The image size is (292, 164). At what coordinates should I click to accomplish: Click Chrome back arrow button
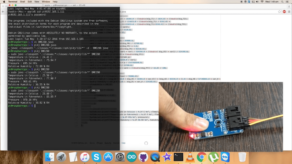(x=3, y=12)
